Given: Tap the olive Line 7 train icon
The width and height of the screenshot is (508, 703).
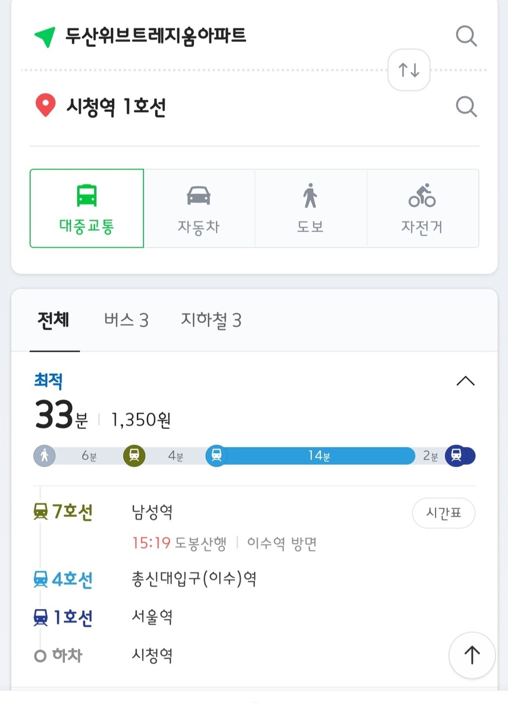Looking at the screenshot, I should 134,455.
